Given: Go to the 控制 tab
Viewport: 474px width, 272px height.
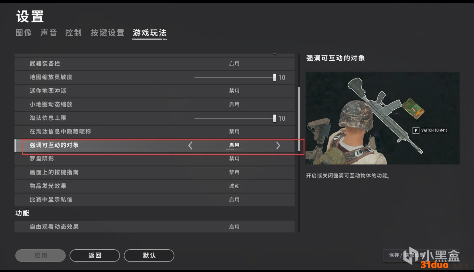Looking at the screenshot, I should [x=73, y=33].
